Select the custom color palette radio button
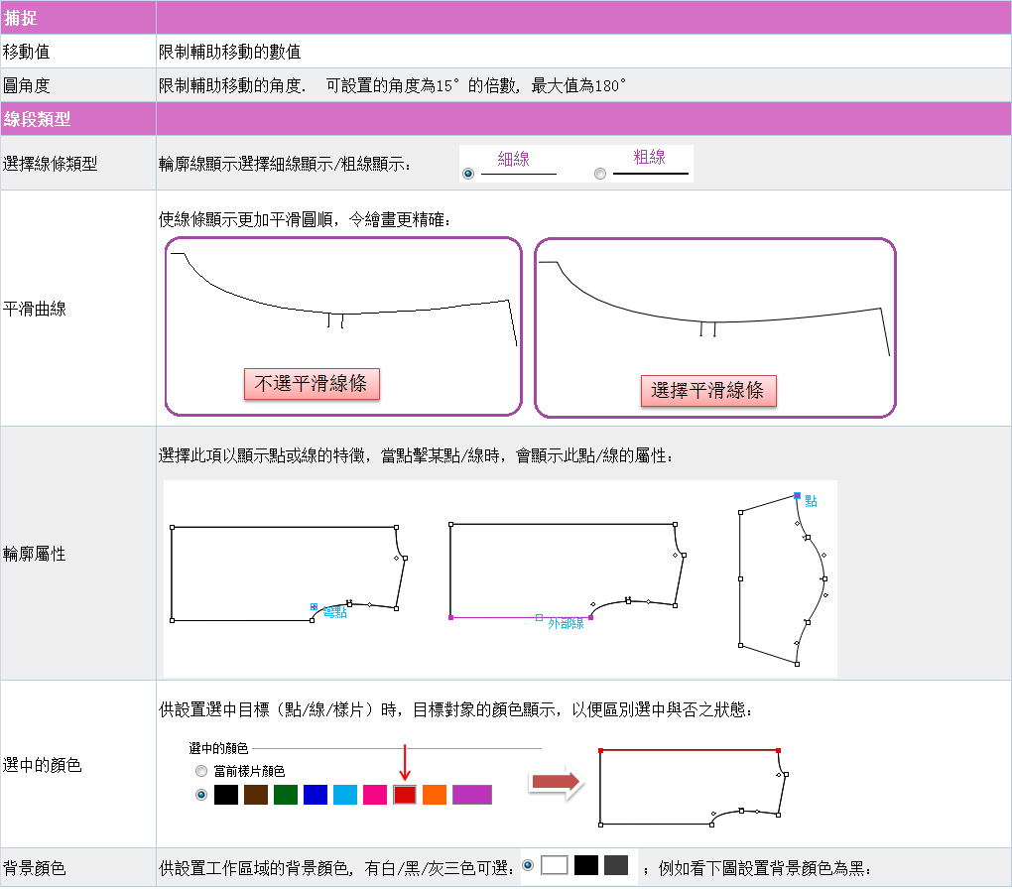 pos(201,795)
